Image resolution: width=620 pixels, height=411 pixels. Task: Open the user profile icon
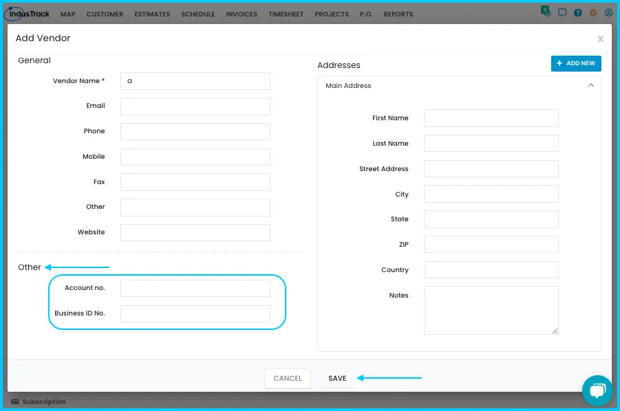[x=608, y=12]
